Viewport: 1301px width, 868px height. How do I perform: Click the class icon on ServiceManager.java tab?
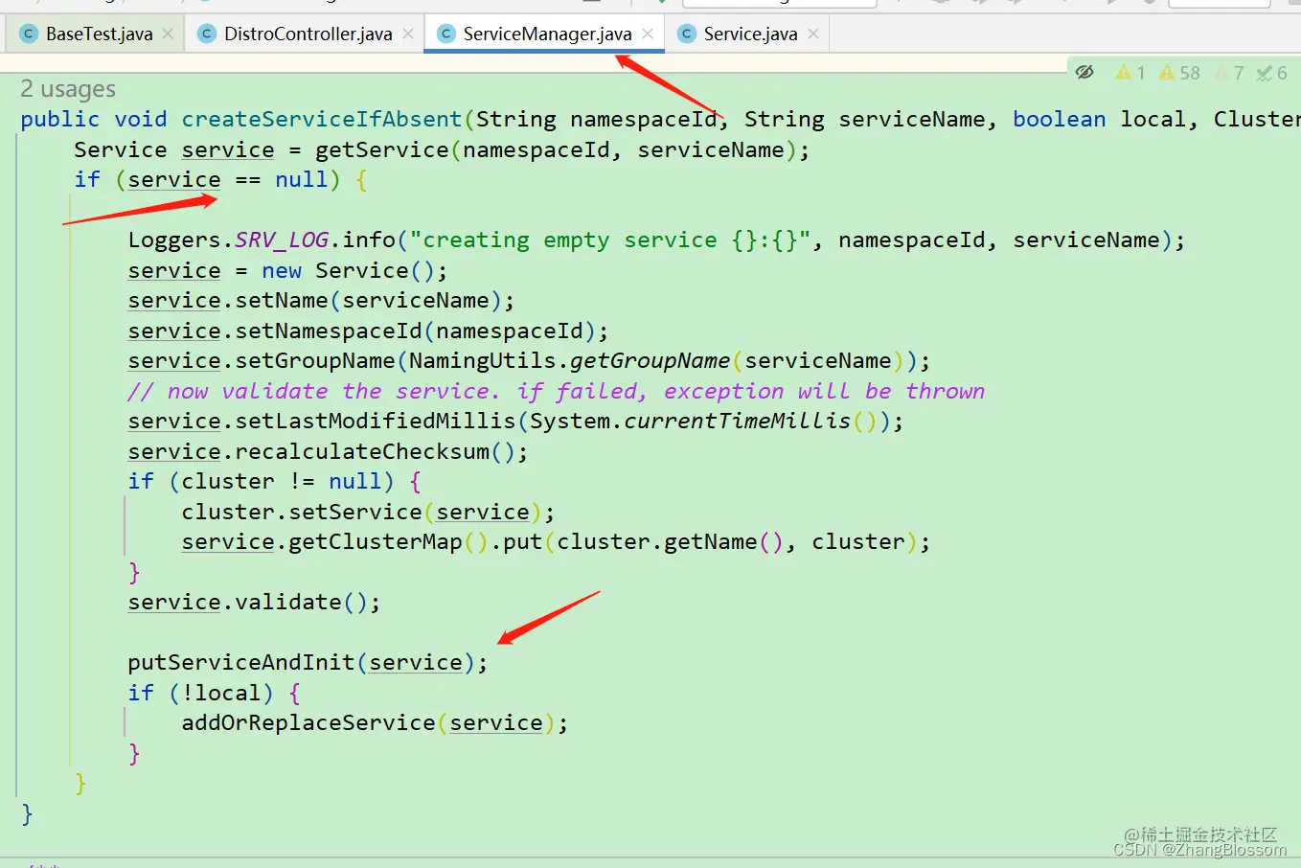tap(445, 34)
